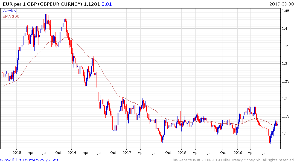Click the last price value 1.1281

click(x=92, y=4)
